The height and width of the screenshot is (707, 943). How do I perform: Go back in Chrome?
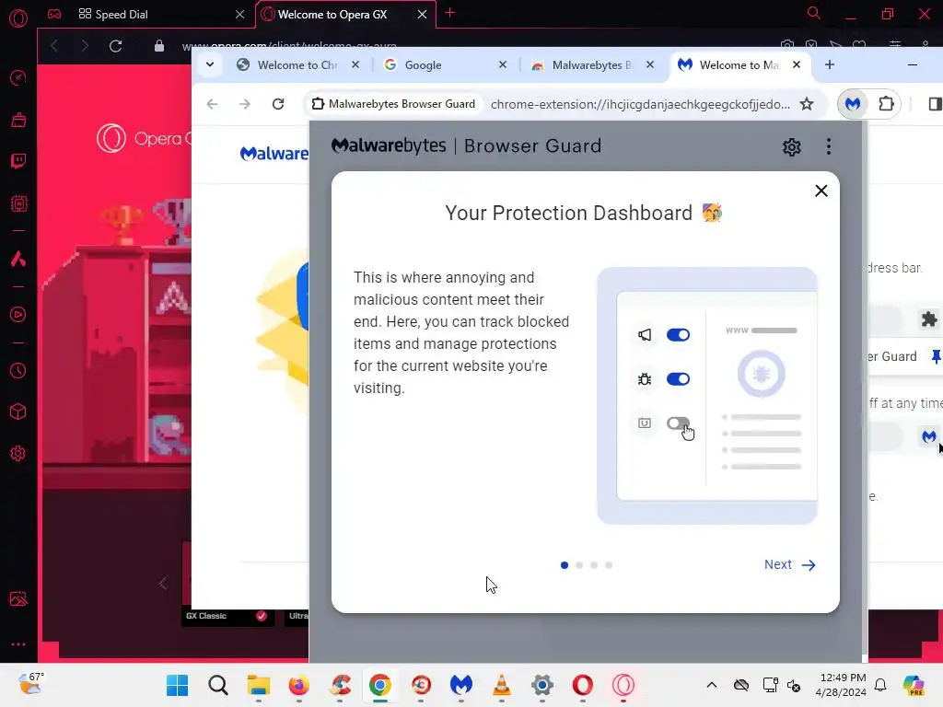click(212, 104)
